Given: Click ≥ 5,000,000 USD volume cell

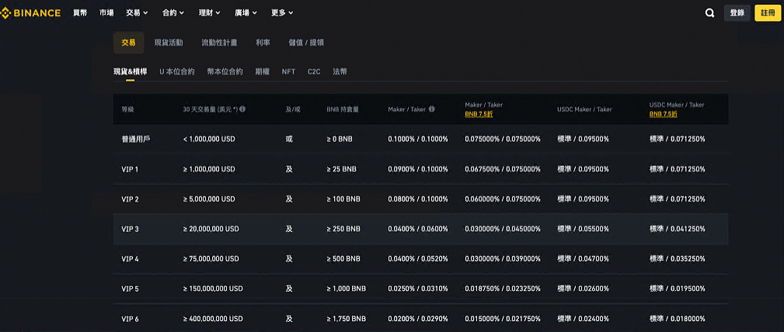Looking at the screenshot, I should tap(209, 199).
